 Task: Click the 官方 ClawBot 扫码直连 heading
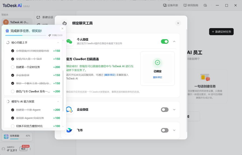tap(83, 59)
